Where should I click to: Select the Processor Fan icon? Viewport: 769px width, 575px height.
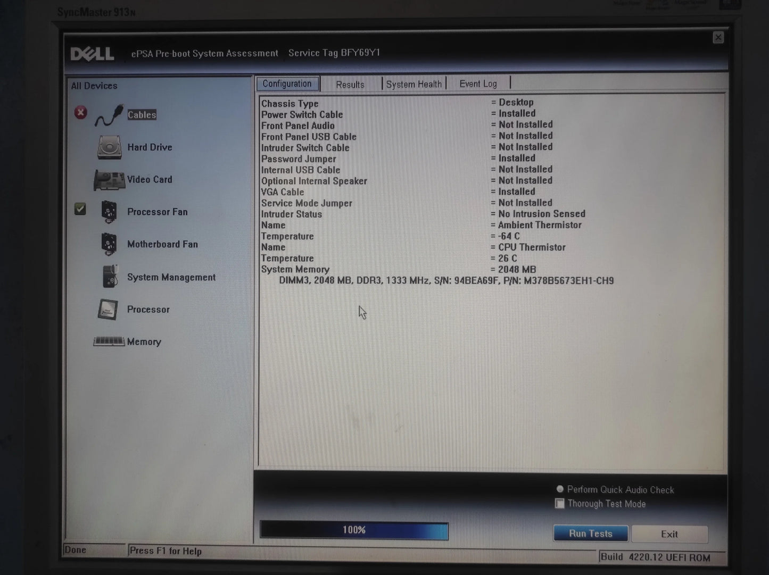tap(109, 212)
